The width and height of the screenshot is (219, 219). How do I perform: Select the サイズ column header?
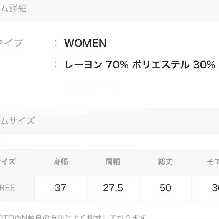pyautogui.click(x=8, y=162)
